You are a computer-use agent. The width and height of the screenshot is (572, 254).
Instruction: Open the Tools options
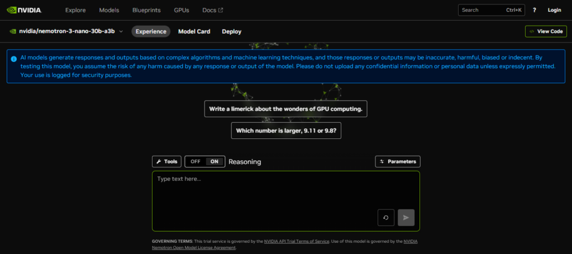pyautogui.click(x=166, y=161)
